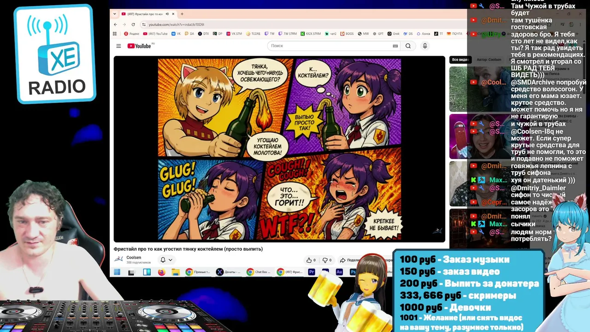Open the Grok bookmark

click(x=393, y=34)
